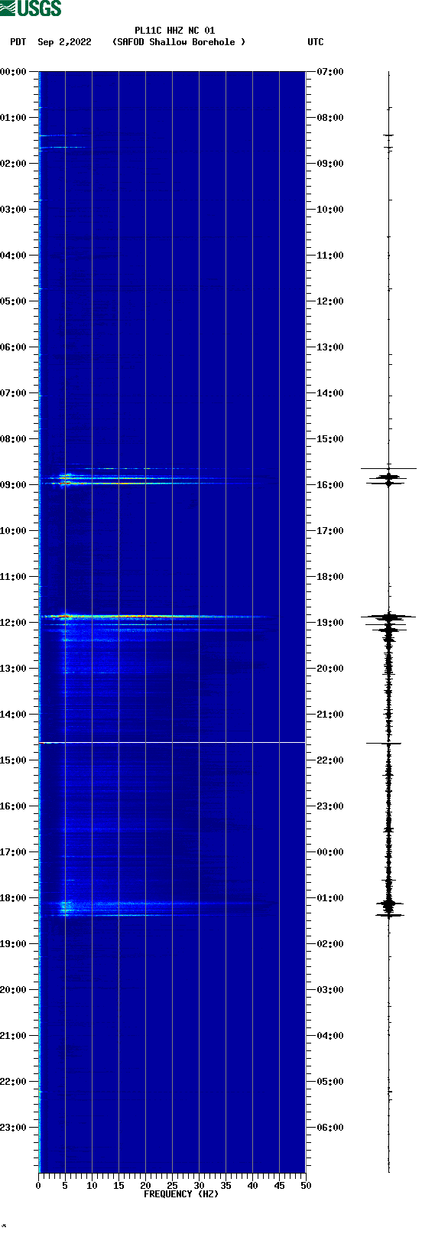Click the 09:00 PDT time label

tap(14, 485)
